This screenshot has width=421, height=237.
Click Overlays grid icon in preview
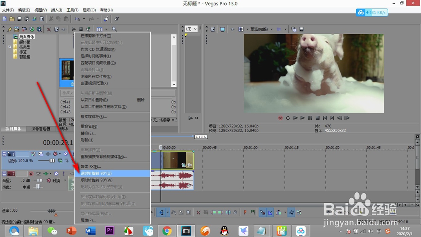coord(279,29)
